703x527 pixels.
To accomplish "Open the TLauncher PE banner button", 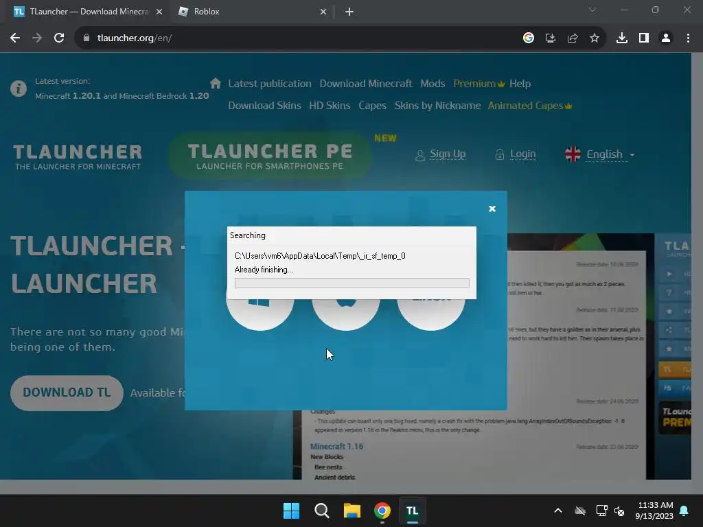I will click(x=270, y=156).
